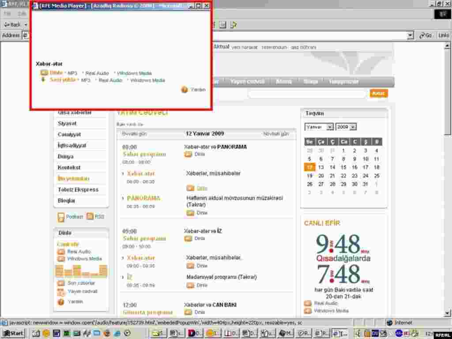Click the orange Axtar search button

click(379, 94)
